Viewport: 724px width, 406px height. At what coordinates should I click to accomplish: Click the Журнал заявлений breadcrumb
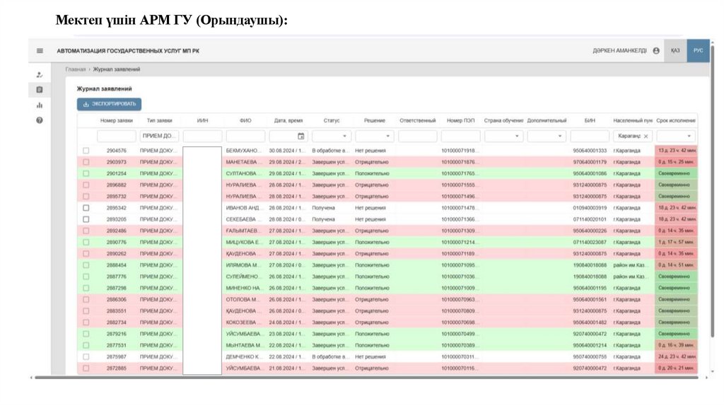117,69
